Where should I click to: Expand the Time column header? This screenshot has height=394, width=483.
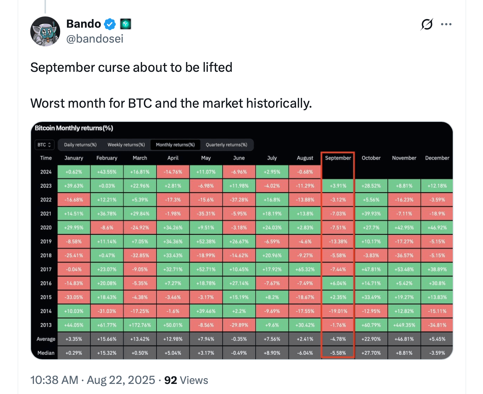(x=46, y=158)
